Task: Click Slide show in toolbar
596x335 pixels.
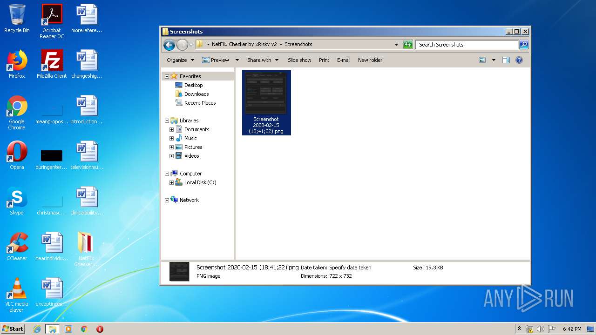Action: [x=299, y=60]
